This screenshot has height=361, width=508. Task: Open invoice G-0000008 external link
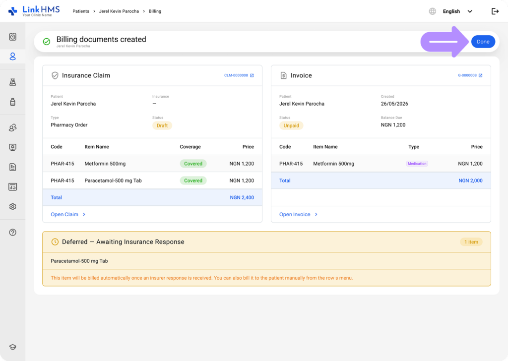tap(470, 75)
